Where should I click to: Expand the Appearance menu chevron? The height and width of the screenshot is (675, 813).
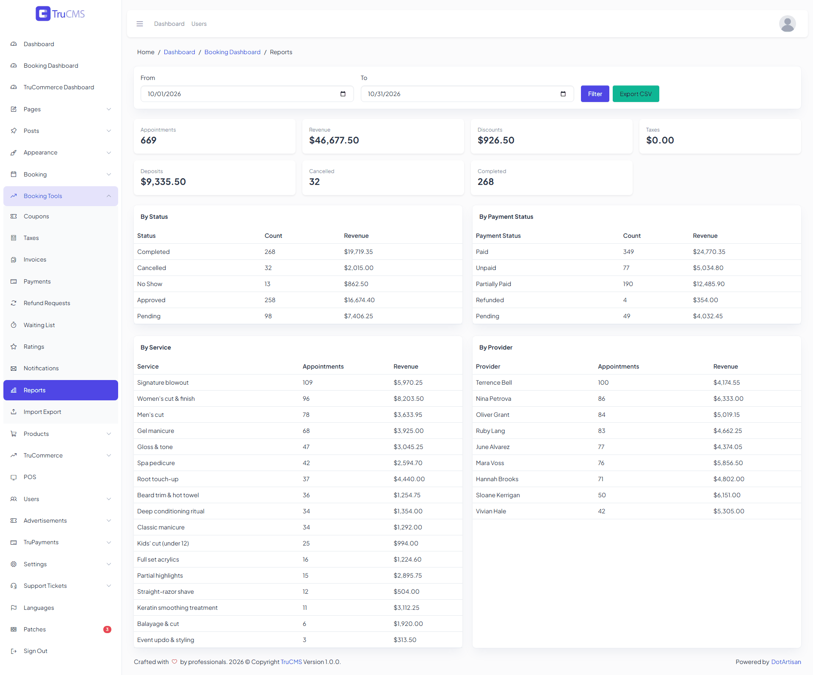click(x=109, y=152)
